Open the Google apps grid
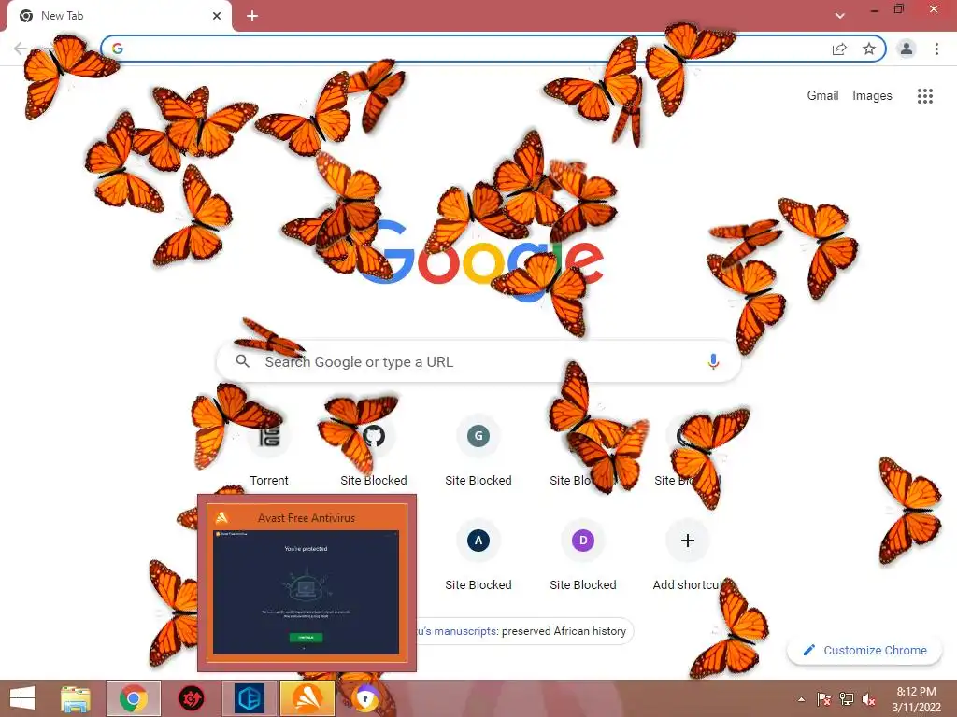Image resolution: width=957 pixels, height=717 pixels. (x=925, y=96)
